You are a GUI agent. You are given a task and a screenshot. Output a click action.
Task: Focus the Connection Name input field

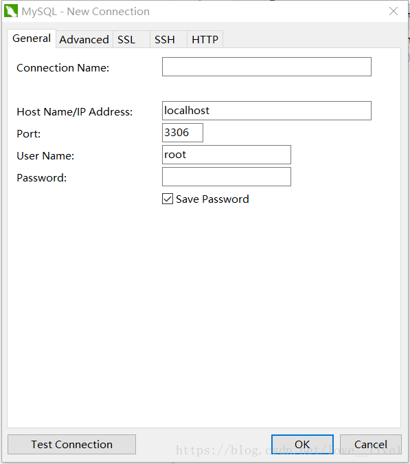point(266,67)
